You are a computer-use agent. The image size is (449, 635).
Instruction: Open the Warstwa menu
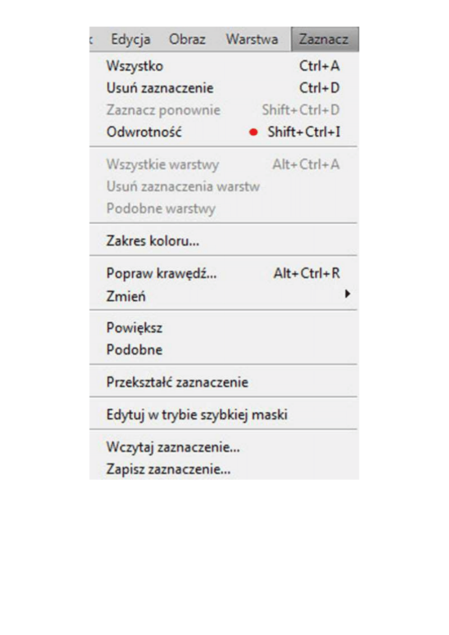coord(252,39)
